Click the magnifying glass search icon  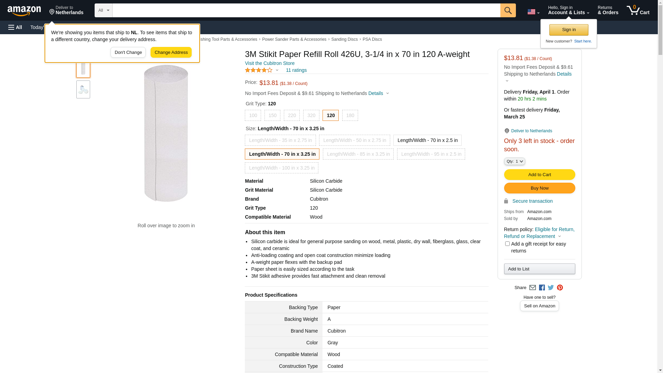coord(508,10)
